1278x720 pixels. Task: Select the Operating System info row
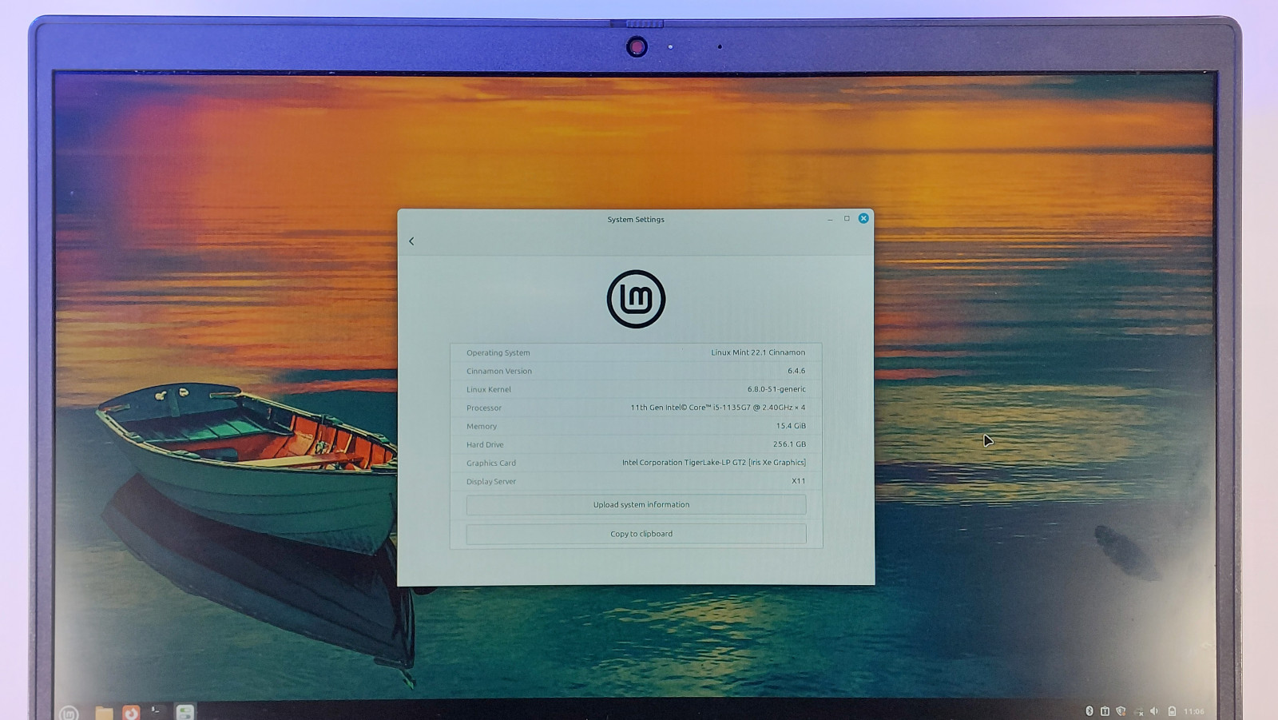pos(636,352)
